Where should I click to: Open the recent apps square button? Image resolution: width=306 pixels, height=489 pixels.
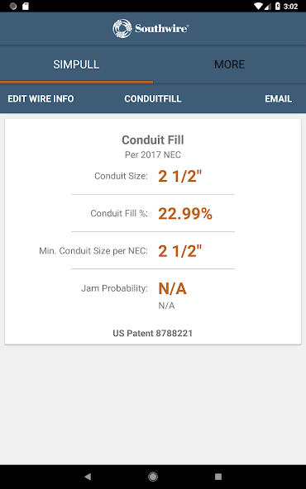click(218, 477)
